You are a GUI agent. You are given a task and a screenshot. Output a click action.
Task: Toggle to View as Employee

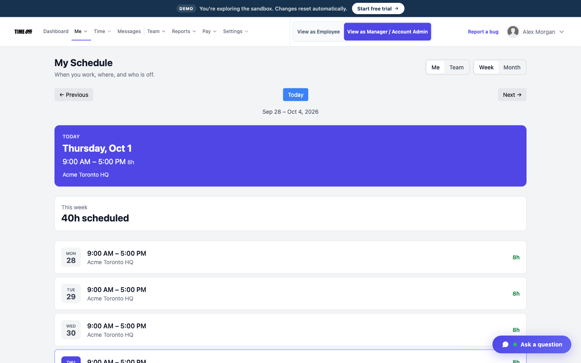(318, 31)
